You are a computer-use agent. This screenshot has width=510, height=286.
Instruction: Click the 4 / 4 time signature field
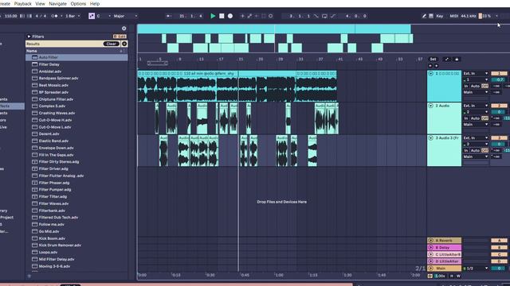(41, 16)
